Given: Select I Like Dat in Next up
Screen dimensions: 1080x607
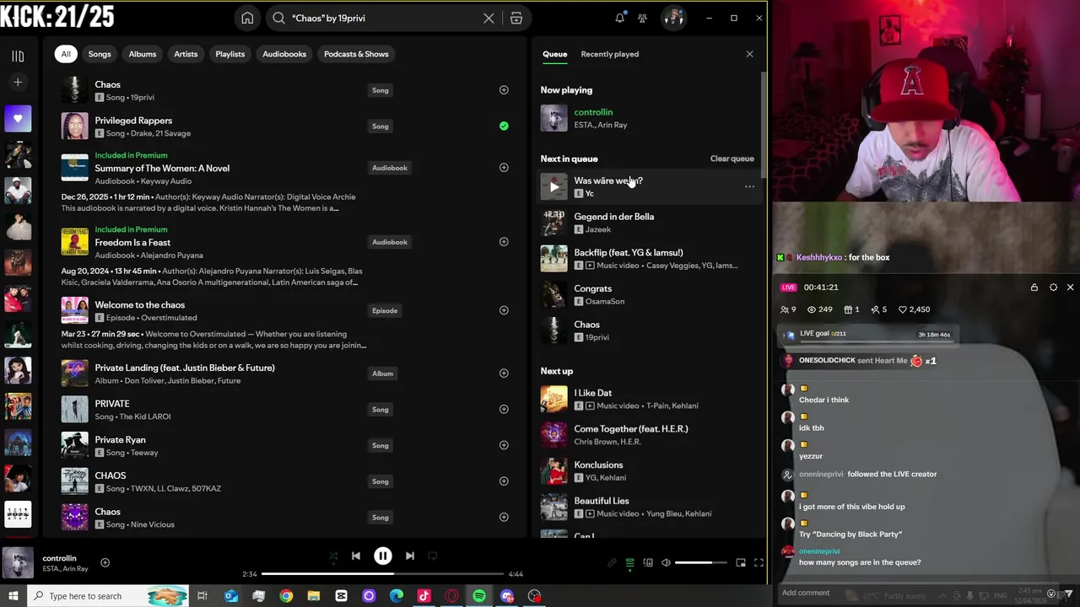Looking at the screenshot, I should [647, 399].
